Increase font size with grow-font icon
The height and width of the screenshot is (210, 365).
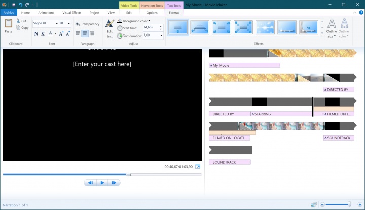[61, 34]
